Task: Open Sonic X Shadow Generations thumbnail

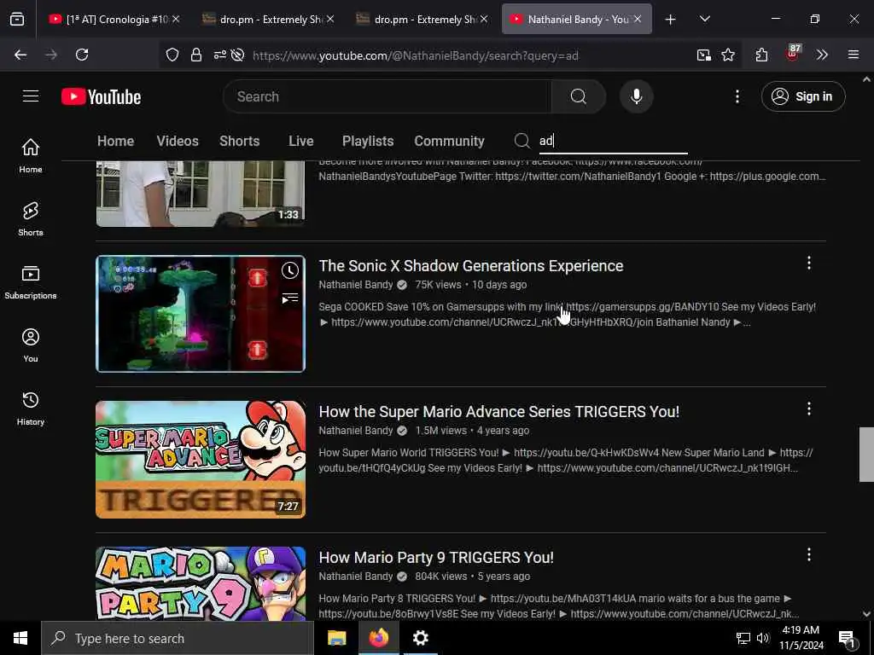Action: (x=201, y=314)
